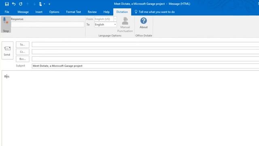Image resolution: width=259 pixels, height=146 pixels.
Task: Click into the Cc address field
Action: [145, 52]
